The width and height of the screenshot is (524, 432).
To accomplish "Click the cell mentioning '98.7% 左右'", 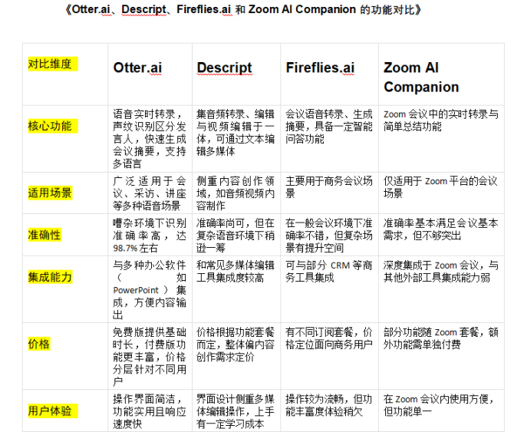I will 150,236.
